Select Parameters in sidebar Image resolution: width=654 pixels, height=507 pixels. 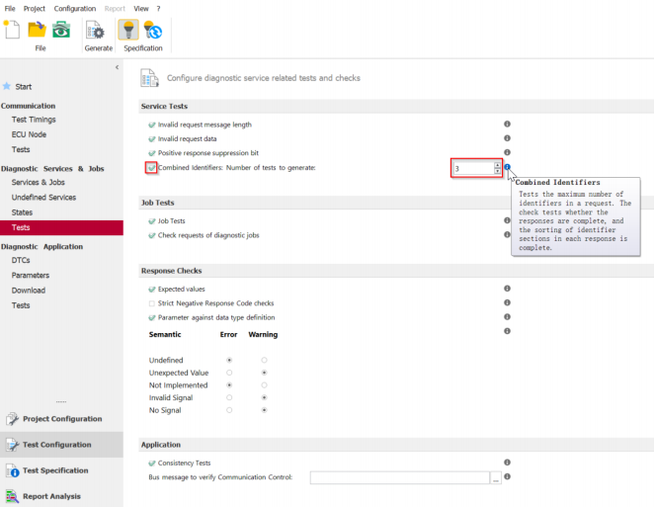(31, 275)
